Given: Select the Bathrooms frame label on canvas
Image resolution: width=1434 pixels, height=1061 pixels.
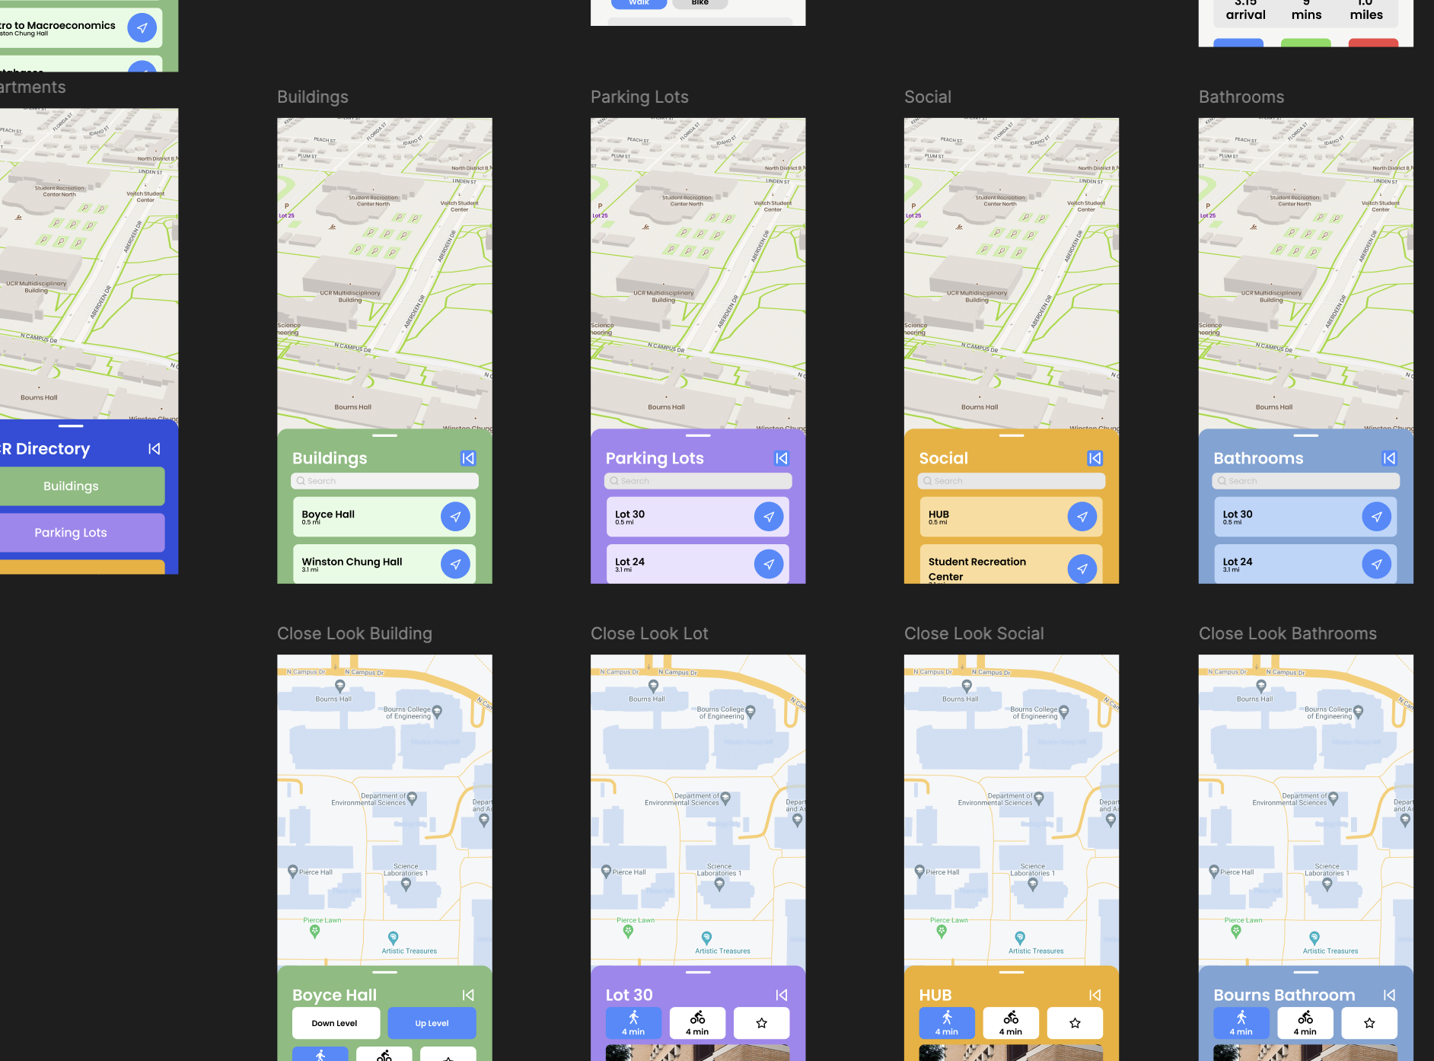Looking at the screenshot, I should (x=1241, y=97).
